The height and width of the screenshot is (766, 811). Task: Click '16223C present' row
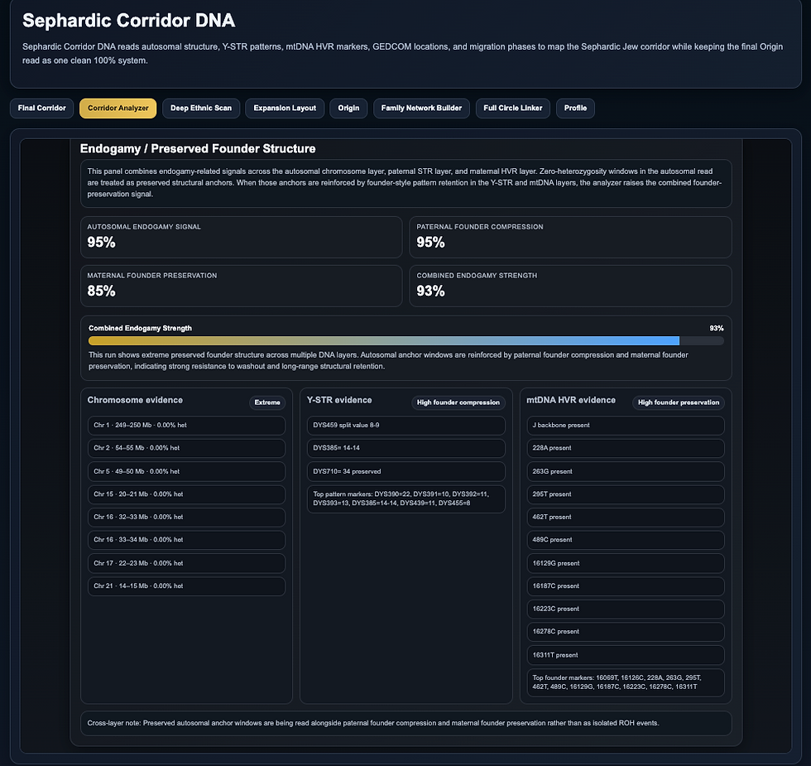[x=626, y=609]
